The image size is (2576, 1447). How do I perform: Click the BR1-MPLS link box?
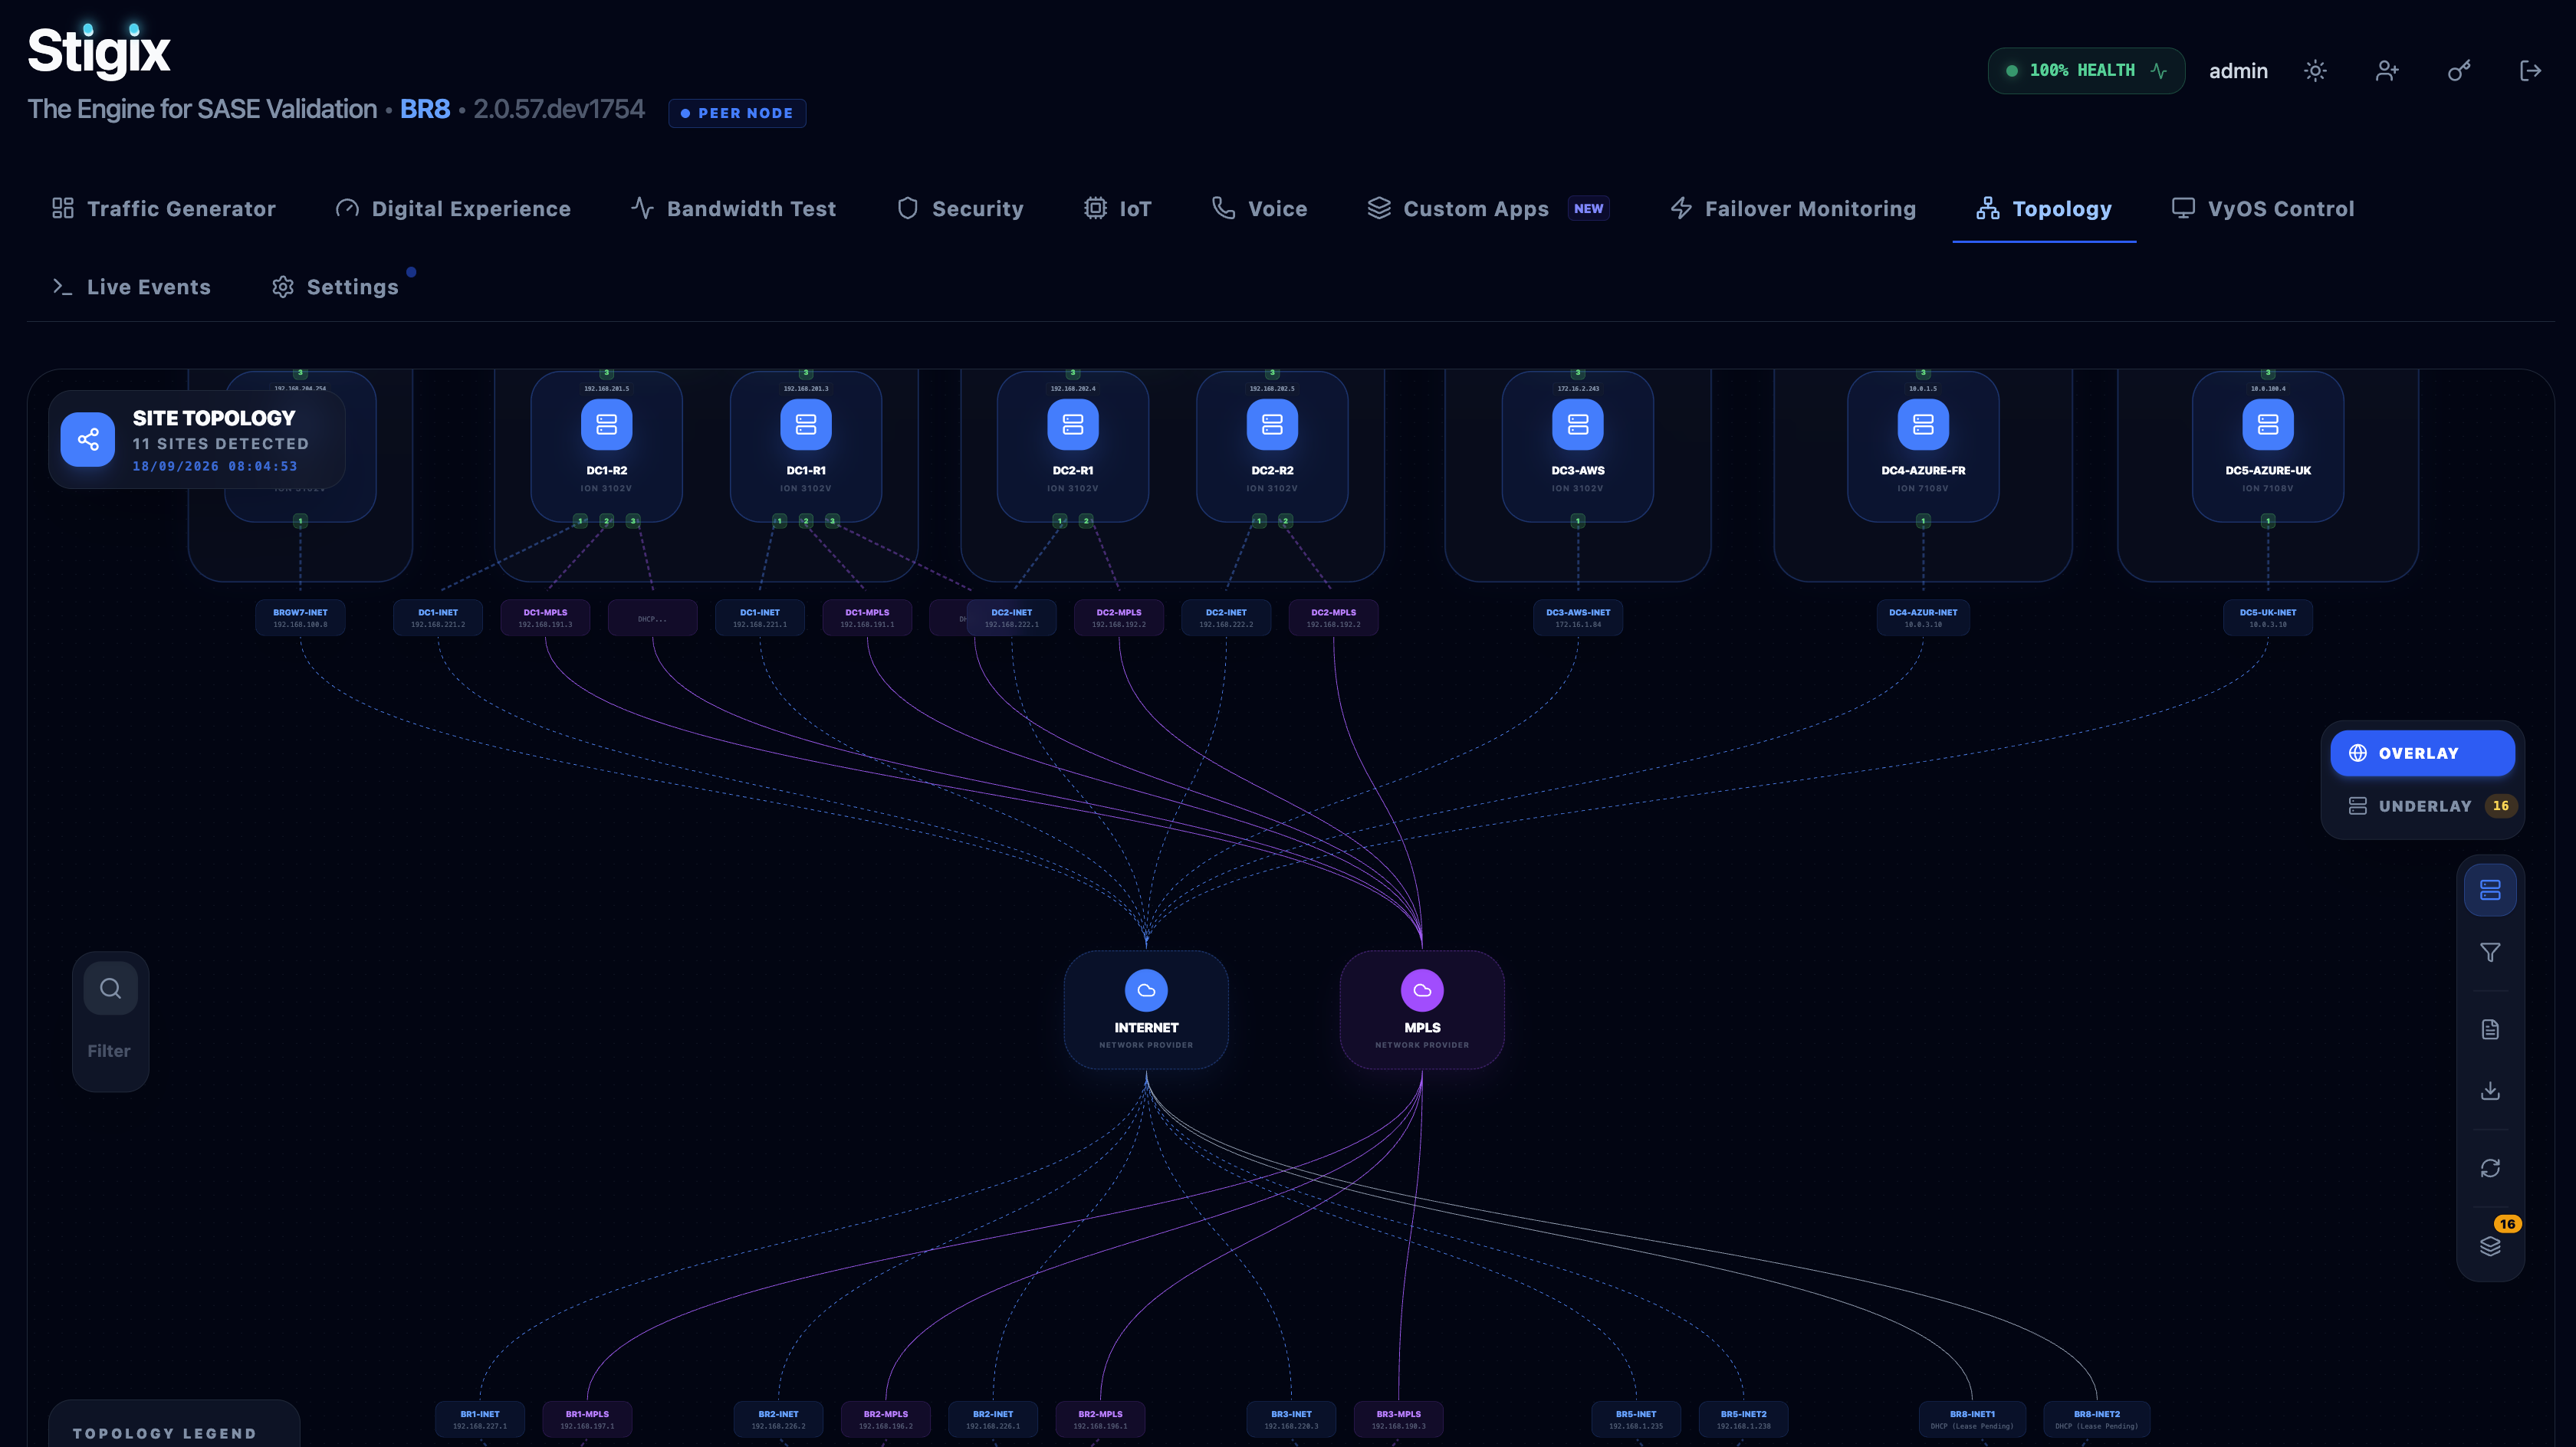pyautogui.click(x=587, y=1419)
